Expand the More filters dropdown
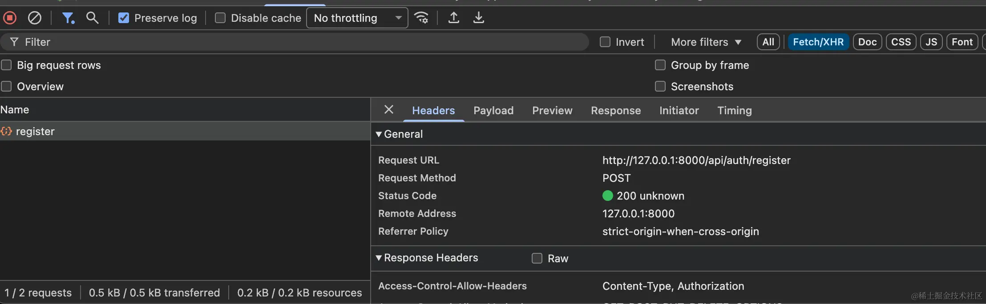This screenshot has height=304, width=986. point(706,42)
